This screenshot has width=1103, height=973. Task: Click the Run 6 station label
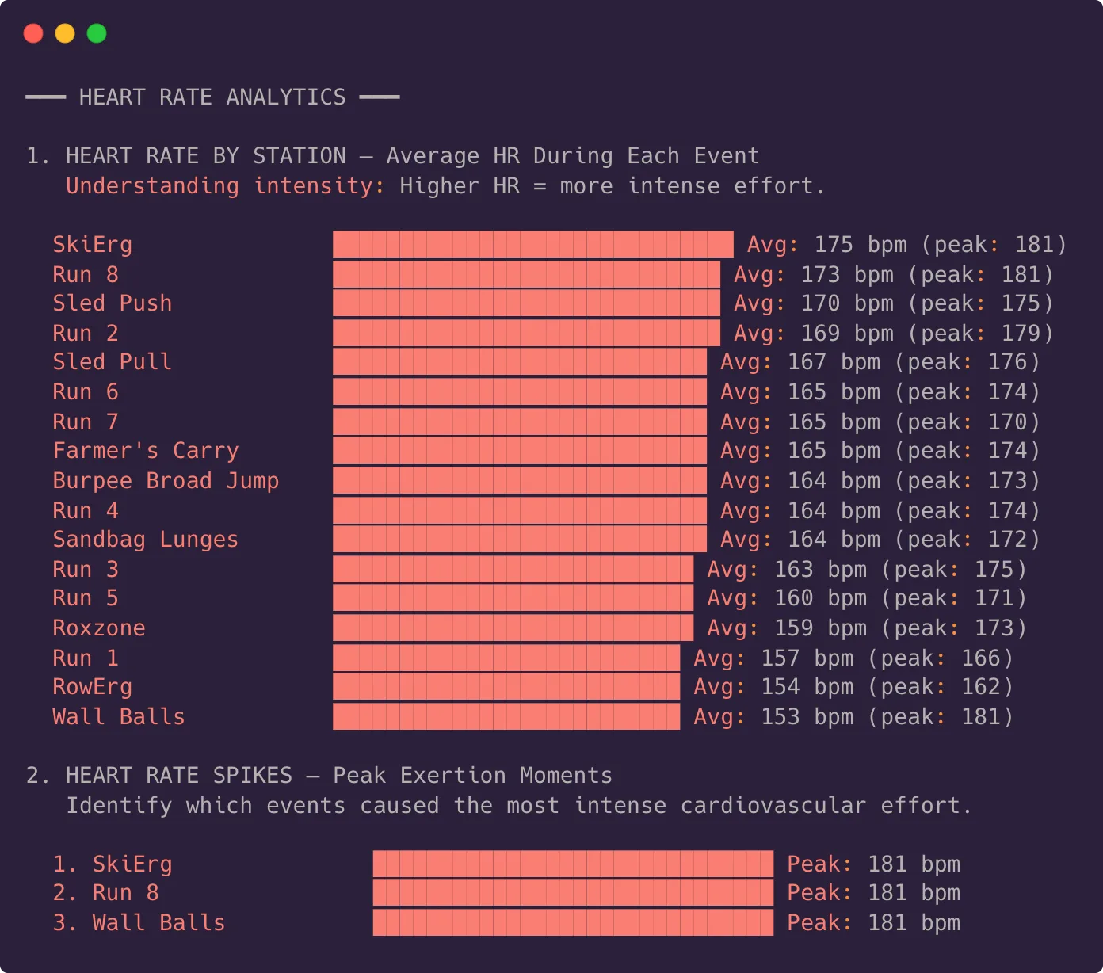pos(86,392)
